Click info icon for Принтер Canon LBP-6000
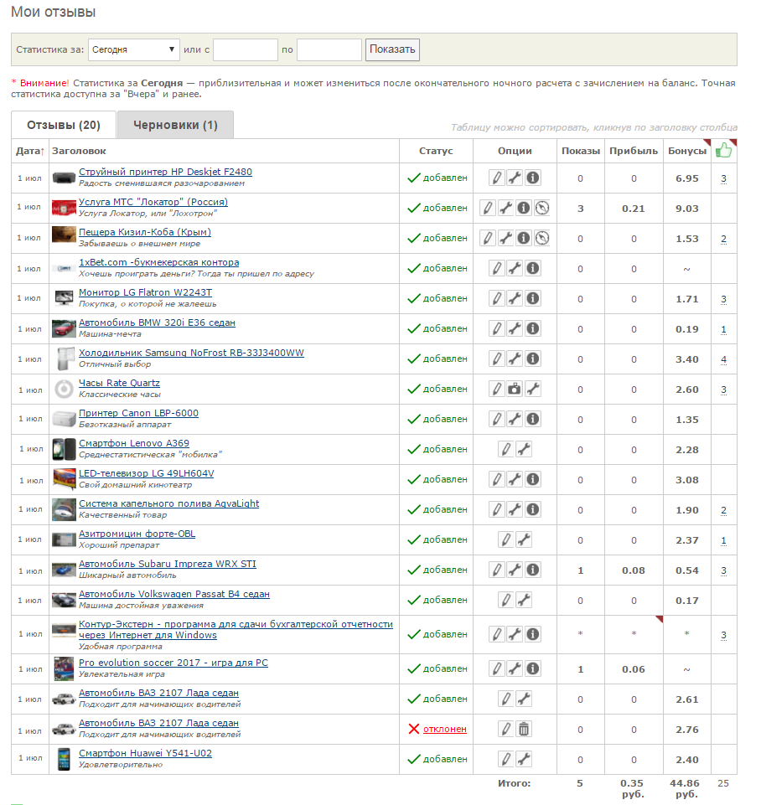The image size is (761, 805). (x=533, y=419)
